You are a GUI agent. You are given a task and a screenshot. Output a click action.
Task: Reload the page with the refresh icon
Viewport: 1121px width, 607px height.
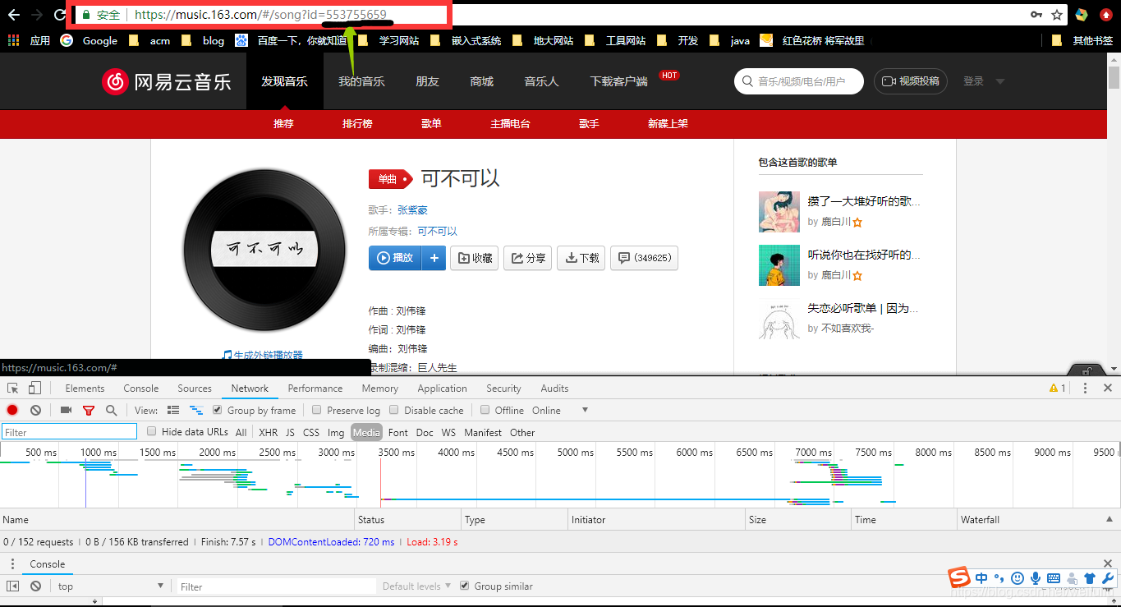60,15
